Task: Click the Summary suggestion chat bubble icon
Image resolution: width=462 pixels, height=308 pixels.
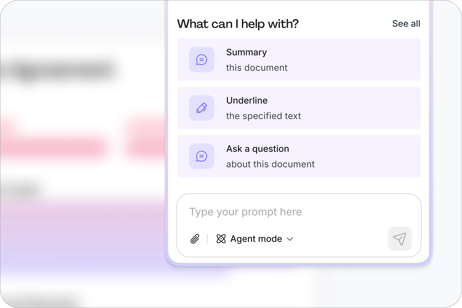Action: [x=201, y=60]
